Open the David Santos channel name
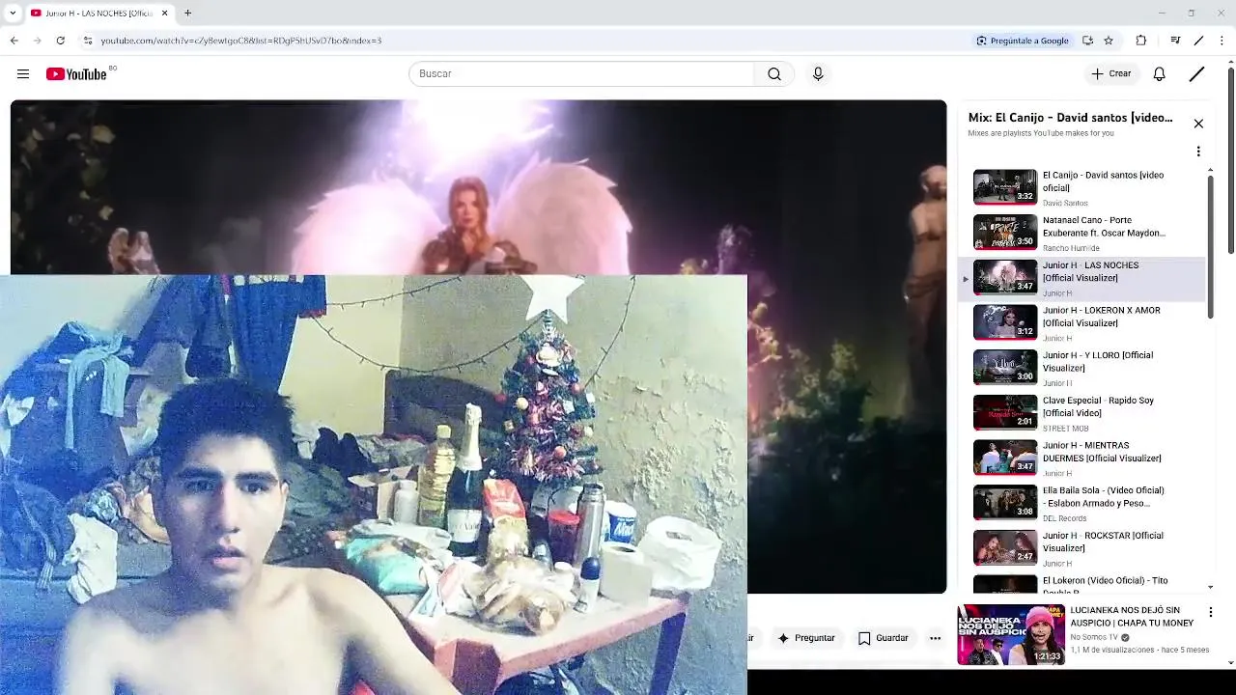Screen dimensions: 1236x695 (x=1065, y=203)
